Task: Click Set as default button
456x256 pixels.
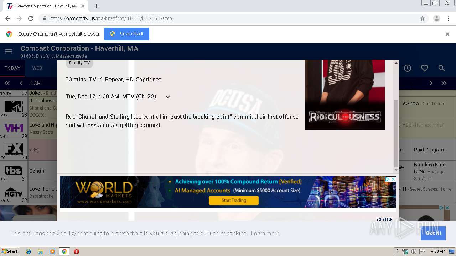Action: 126,34
